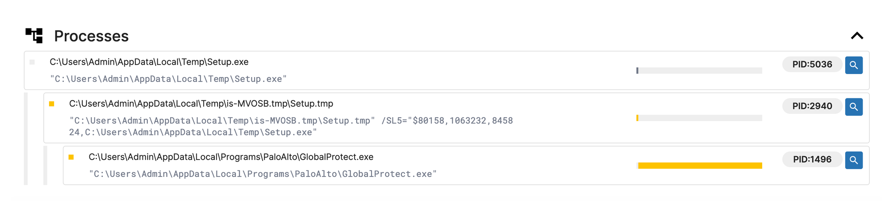Click gray status square beside Temp\Setup.exe
This screenshot has height=212, width=893.
click(32, 62)
